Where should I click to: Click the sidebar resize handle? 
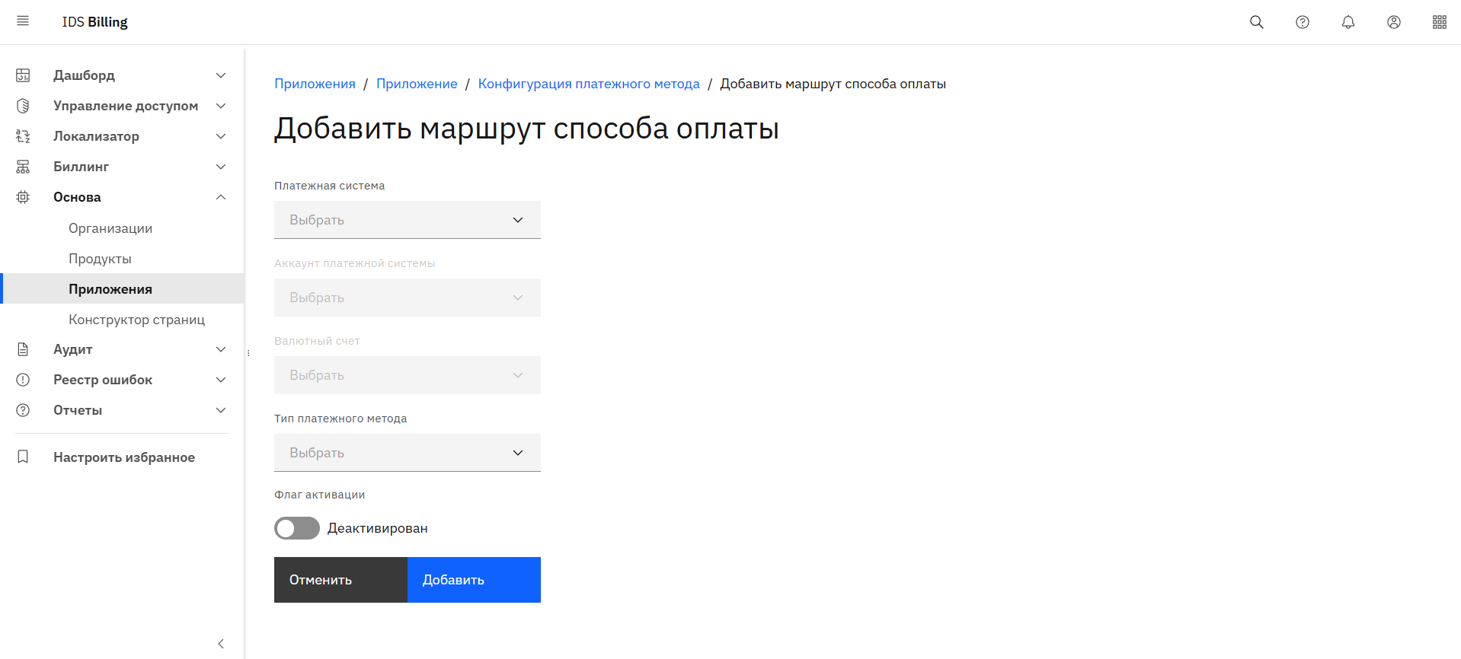[x=248, y=353]
